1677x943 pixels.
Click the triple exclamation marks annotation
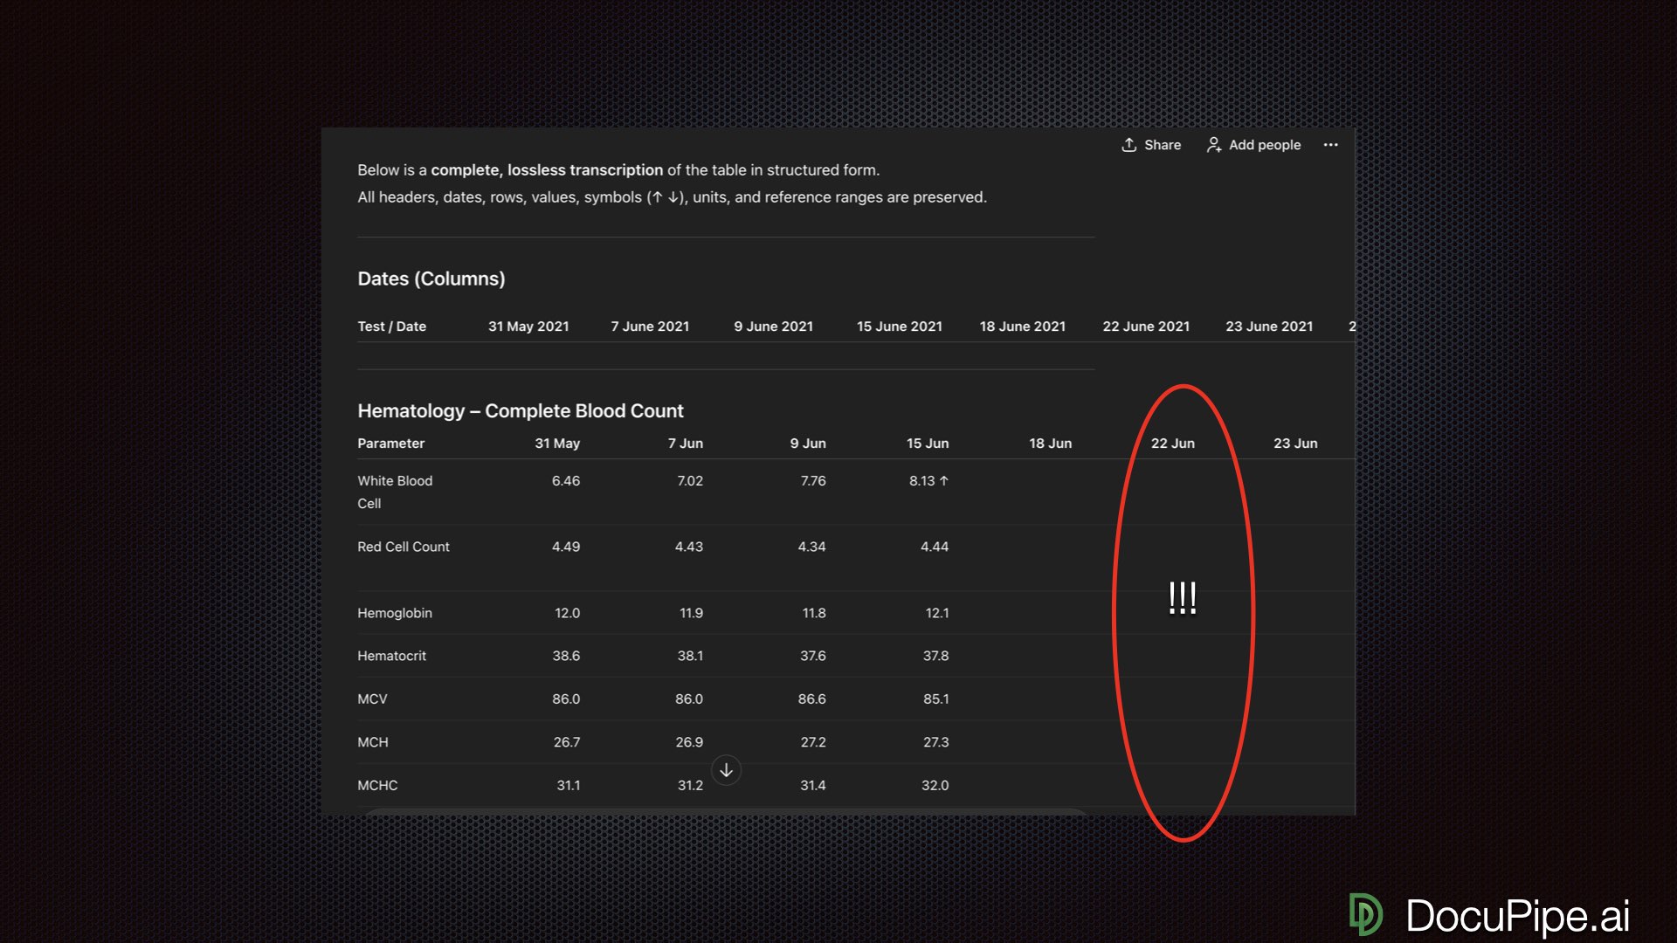[1182, 598]
